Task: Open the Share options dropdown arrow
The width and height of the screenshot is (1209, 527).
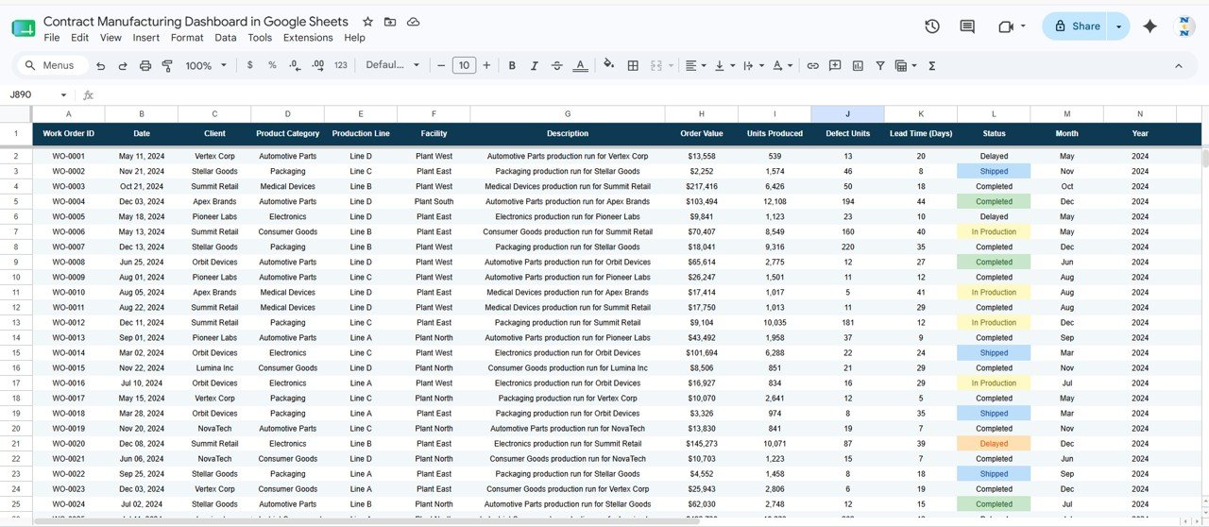Action: tap(1118, 26)
